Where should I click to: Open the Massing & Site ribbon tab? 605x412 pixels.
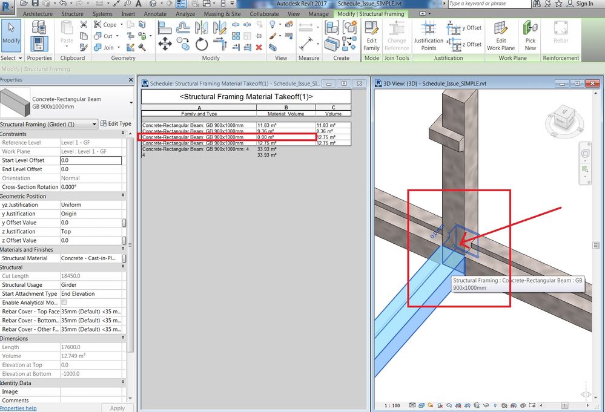(222, 14)
